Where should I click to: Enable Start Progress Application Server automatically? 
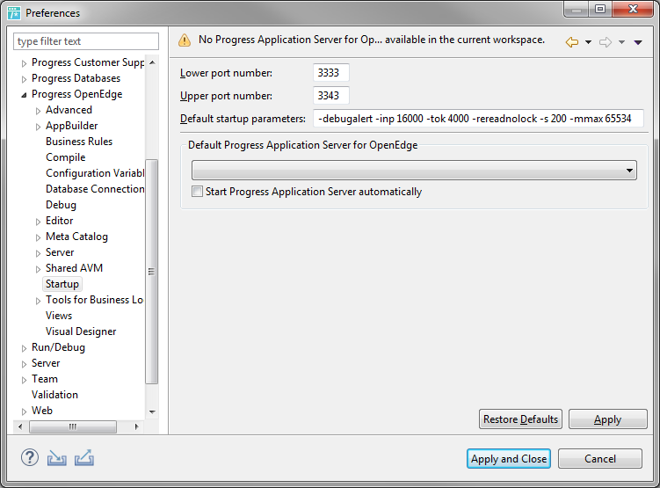pos(197,192)
